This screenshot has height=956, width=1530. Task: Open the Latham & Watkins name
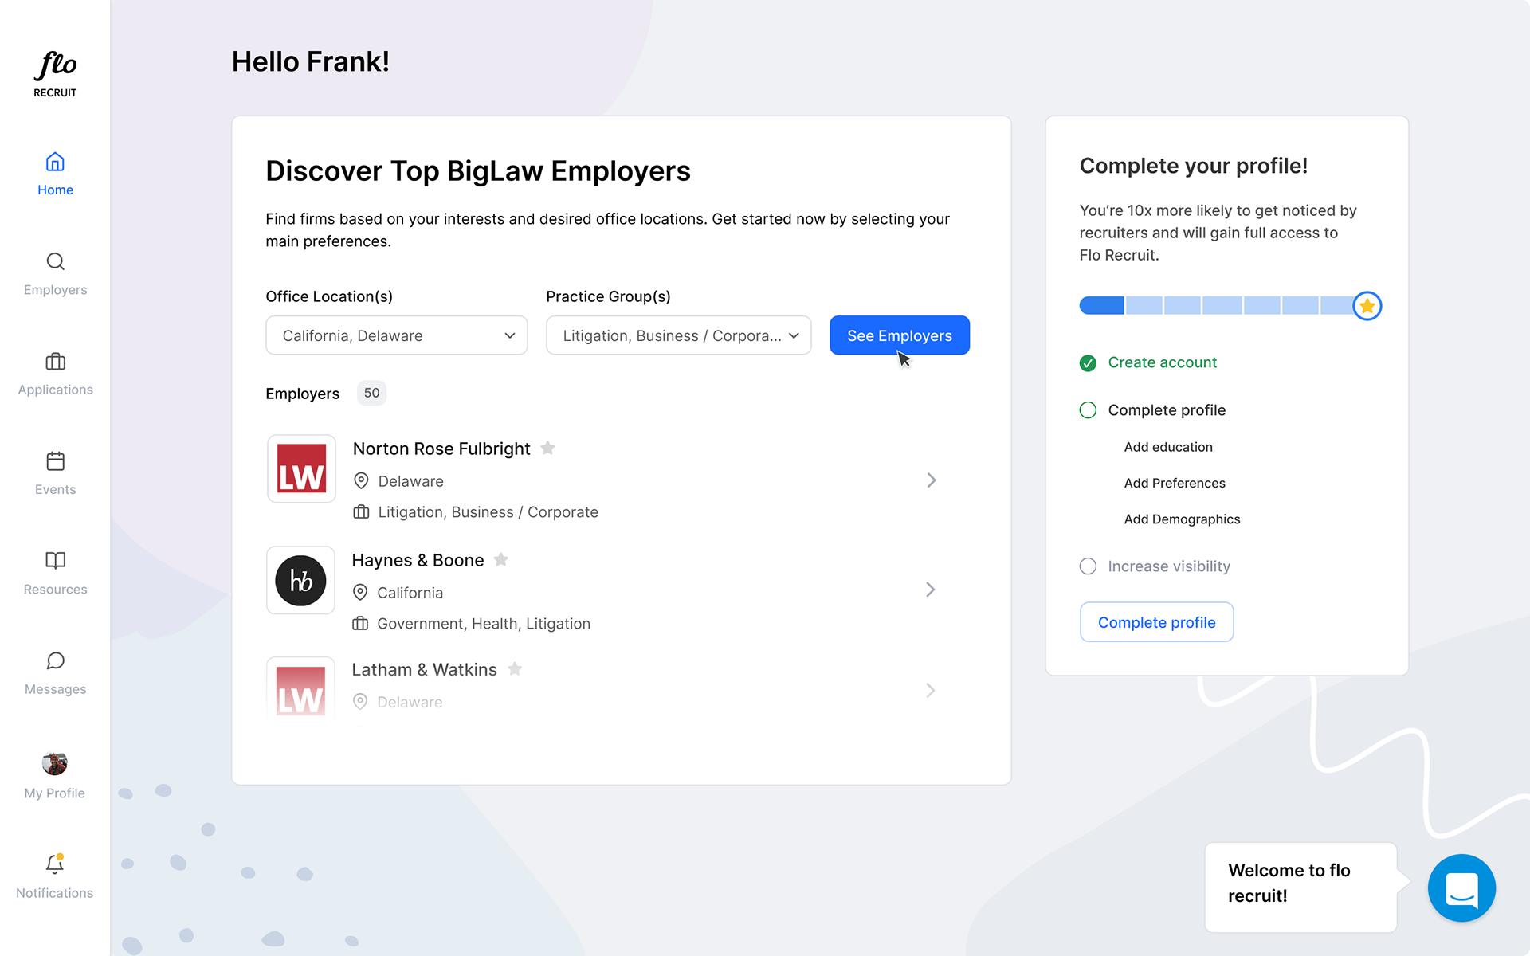(424, 669)
